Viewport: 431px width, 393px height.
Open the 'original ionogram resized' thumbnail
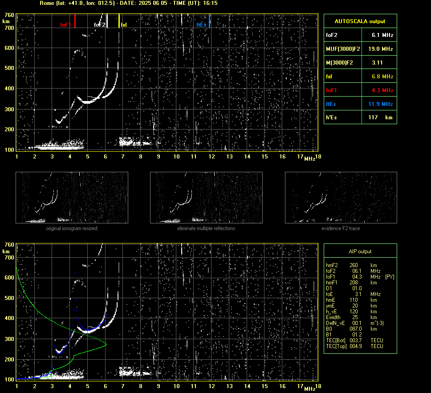point(72,198)
